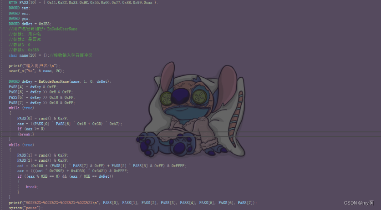Click the 'PASS[1] = rand() % 0xFF' line
This screenshot has width=381, height=210.
[43, 155]
